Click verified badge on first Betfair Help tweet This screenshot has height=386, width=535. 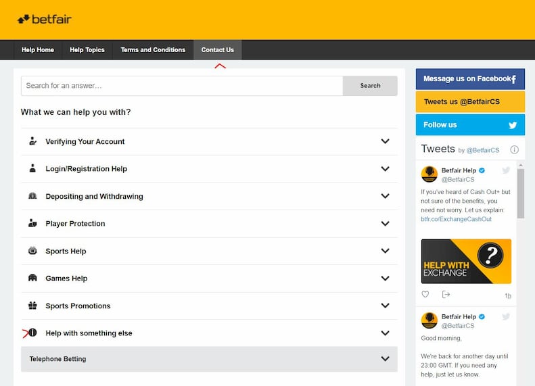[x=482, y=170]
